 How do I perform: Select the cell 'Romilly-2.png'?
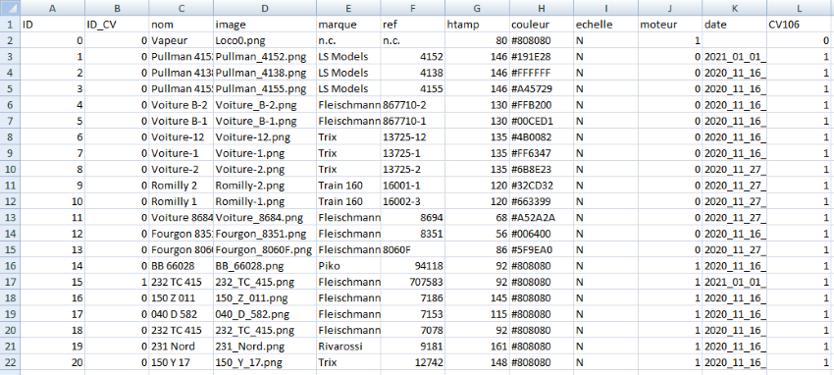pyautogui.click(x=265, y=186)
